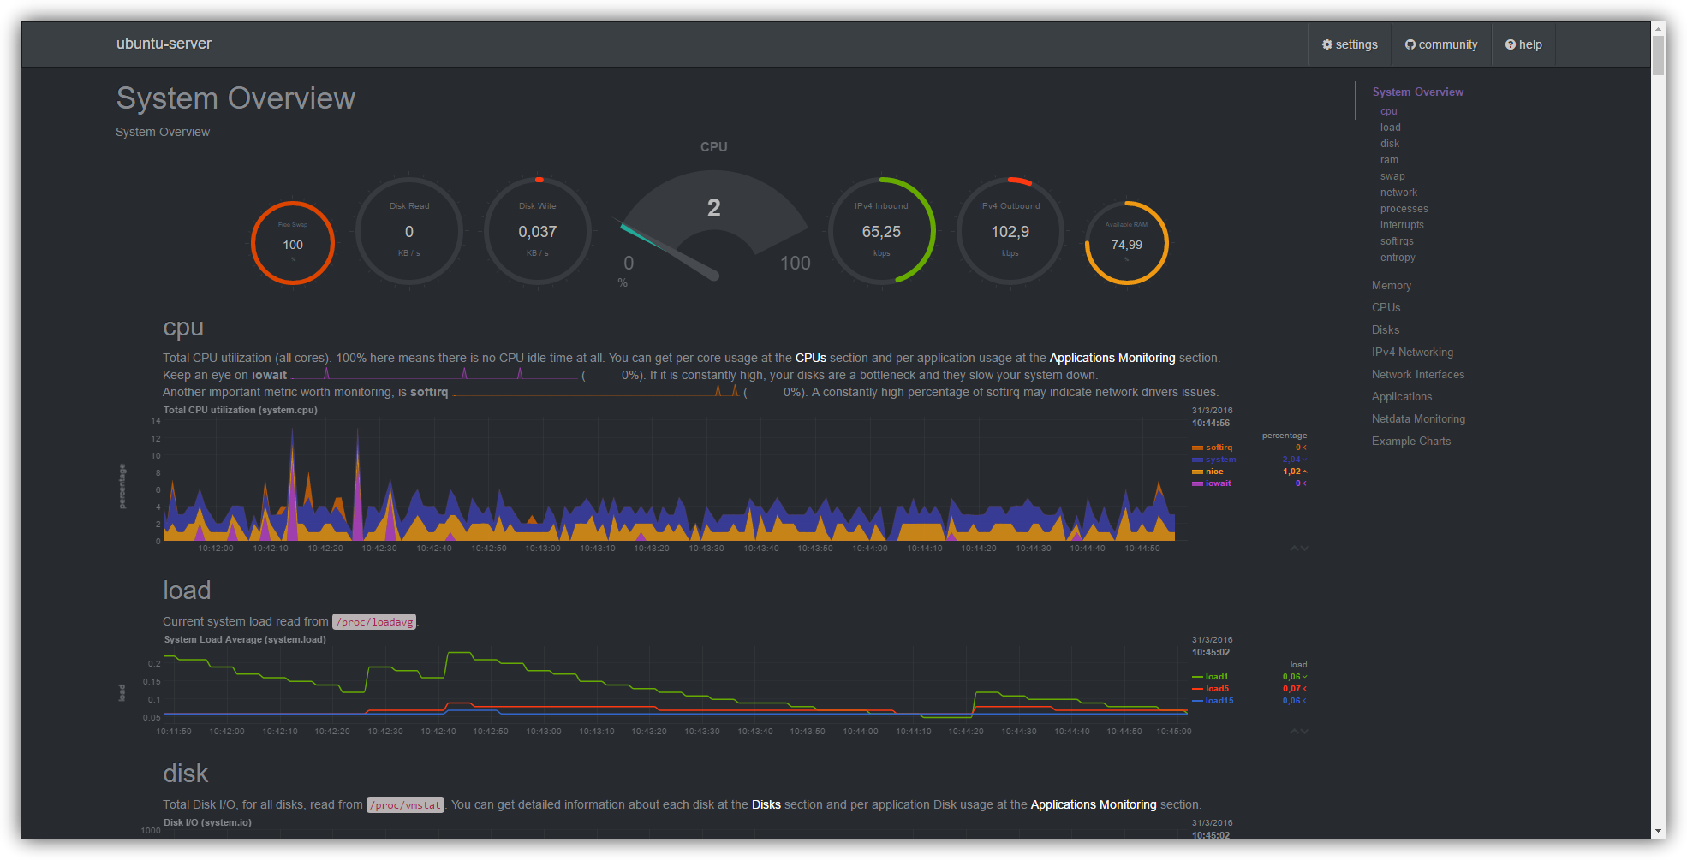Click inside the Total CPU utilization chart
The width and height of the screenshot is (1687, 860).
[x=669, y=479]
